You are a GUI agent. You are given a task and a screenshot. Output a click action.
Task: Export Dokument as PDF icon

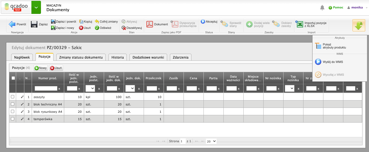click(149, 25)
